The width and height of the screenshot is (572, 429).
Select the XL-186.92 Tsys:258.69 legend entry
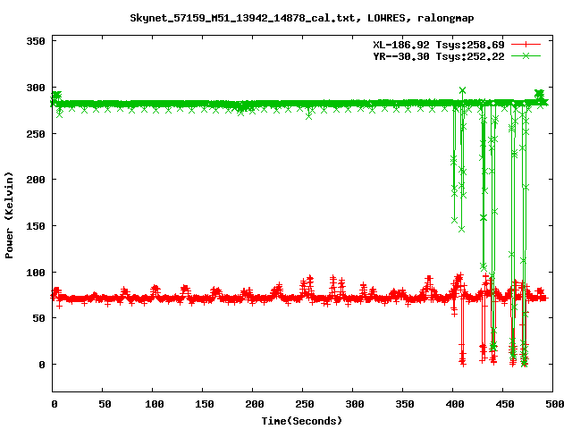(439, 45)
